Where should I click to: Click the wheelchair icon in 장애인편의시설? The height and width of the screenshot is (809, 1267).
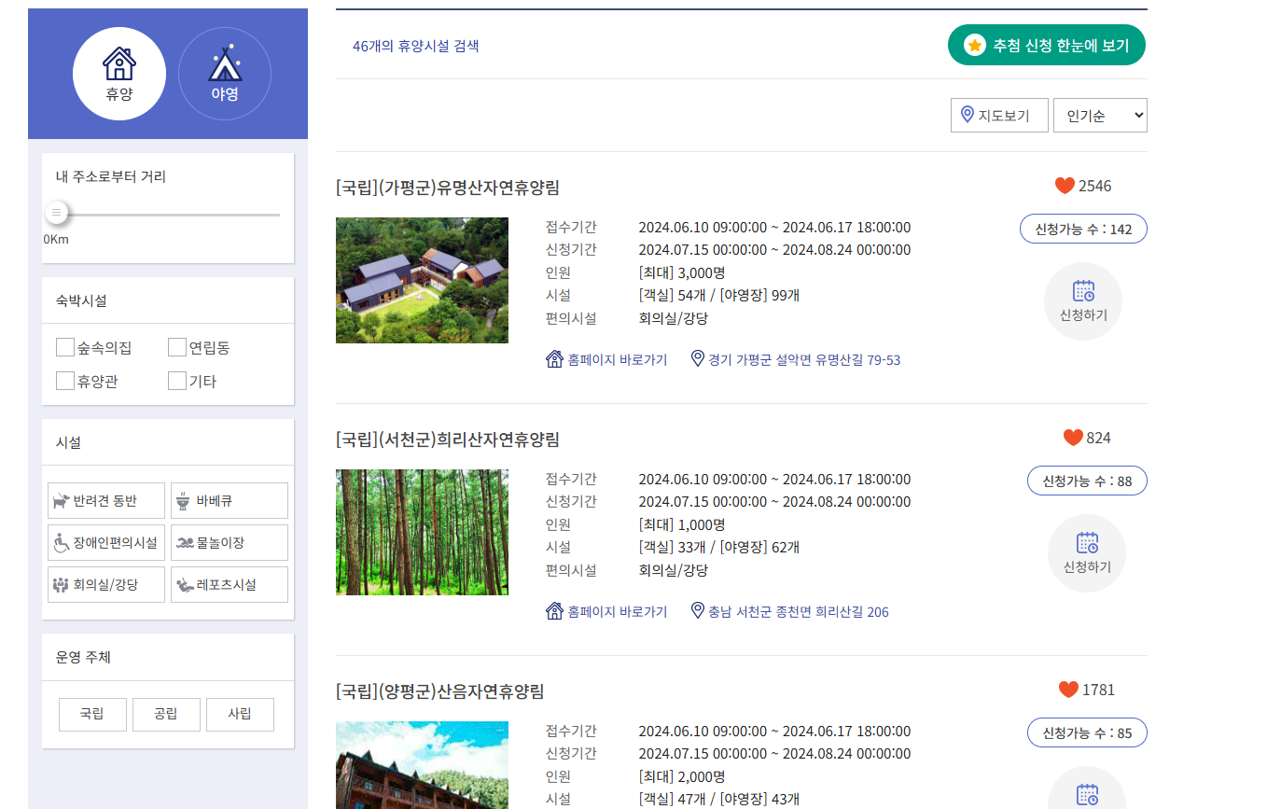pos(62,543)
